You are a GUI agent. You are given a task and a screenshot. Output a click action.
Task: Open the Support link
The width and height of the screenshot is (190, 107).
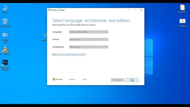72,79
